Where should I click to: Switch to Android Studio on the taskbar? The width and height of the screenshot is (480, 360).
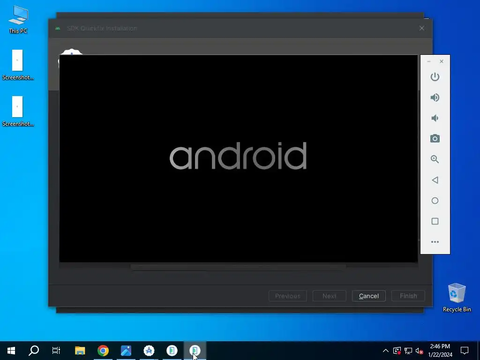(x=149, y=351)
